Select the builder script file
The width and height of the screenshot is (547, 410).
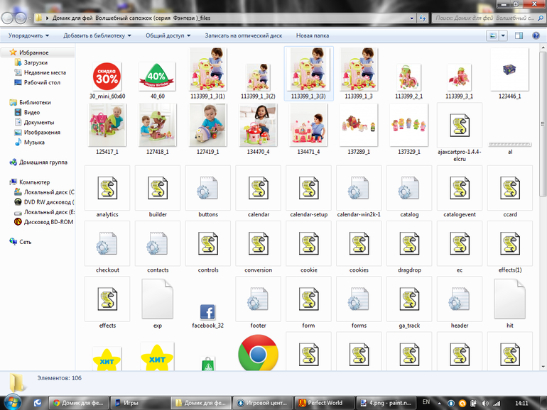[158, 188]
